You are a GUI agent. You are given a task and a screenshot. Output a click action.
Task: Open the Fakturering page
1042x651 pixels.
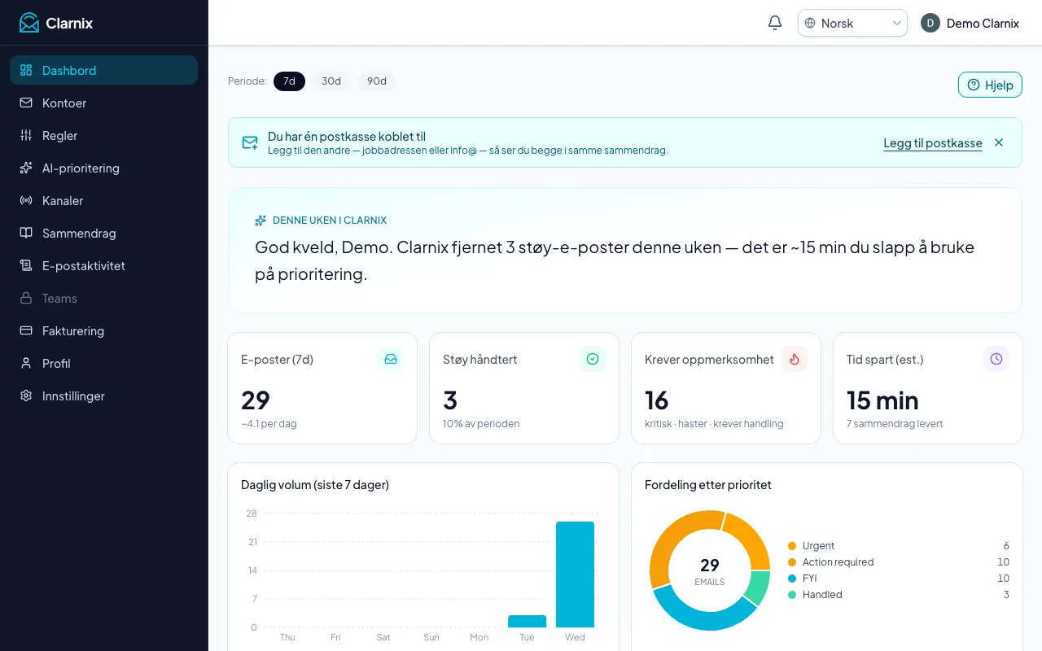pyautogui.click(x=103, y=330)
